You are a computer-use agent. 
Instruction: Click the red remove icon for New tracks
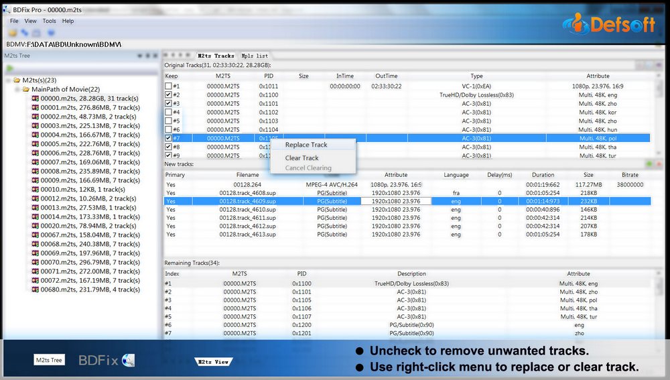click(x=659, y=164)
